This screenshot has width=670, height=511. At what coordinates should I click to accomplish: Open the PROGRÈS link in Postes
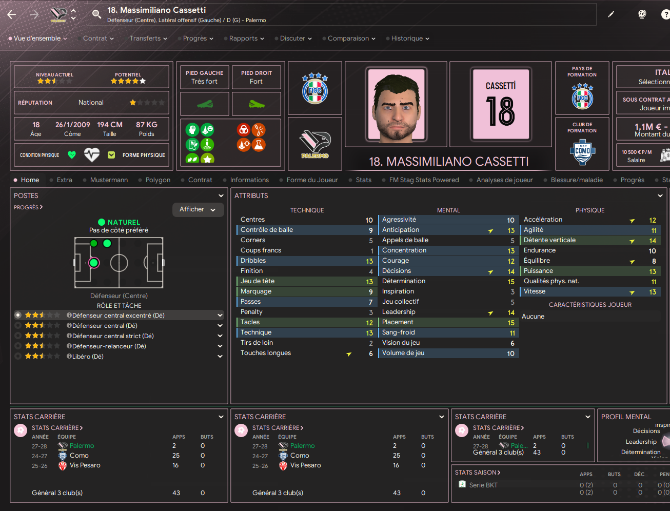click(28, 207)
